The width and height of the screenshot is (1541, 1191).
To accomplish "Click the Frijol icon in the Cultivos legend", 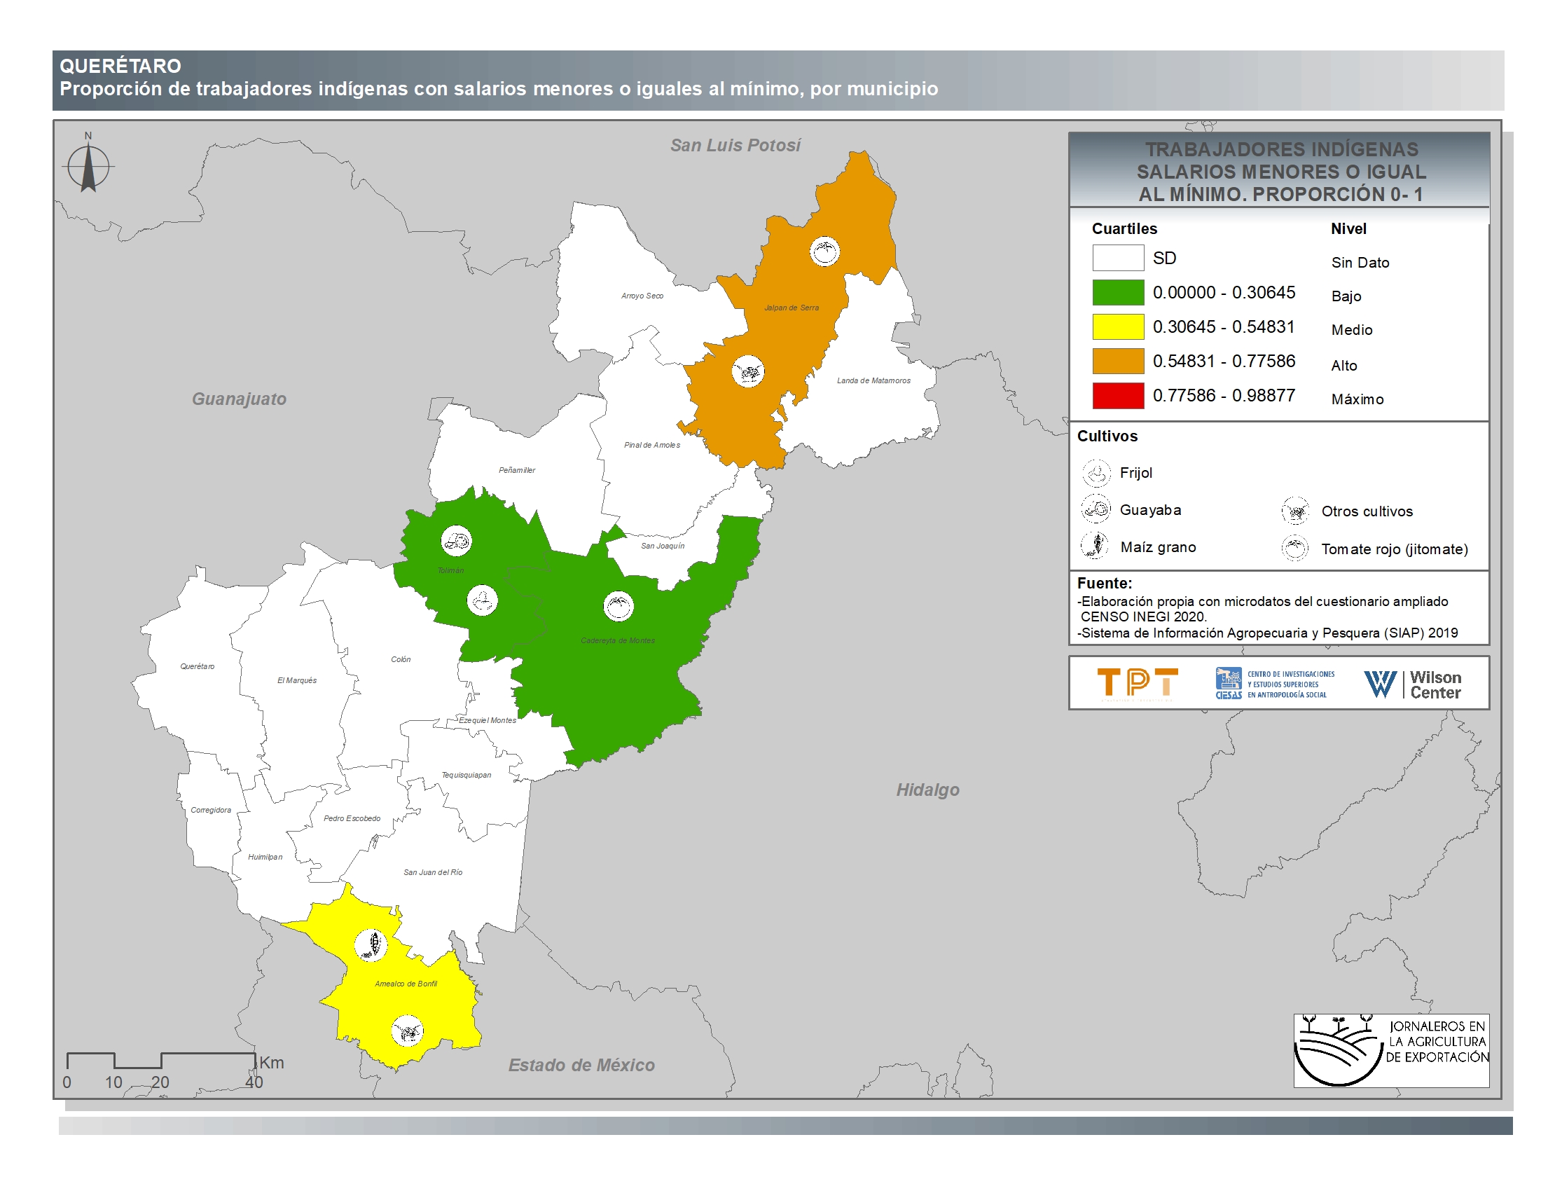I will click(1096, 474).
